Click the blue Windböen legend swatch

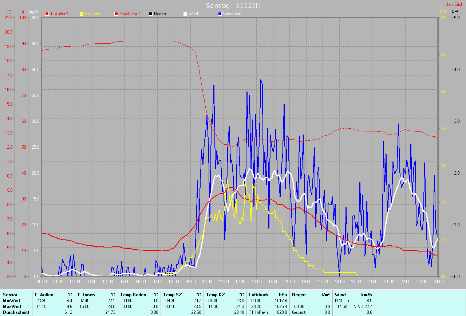point(220,14)
